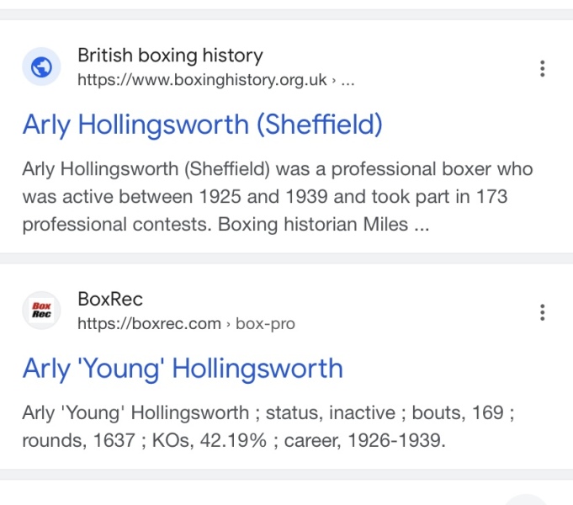Click the boxinghistory.org.uk URL text
The width and height of the screenshot is (573, 505).
pos(202,81)
